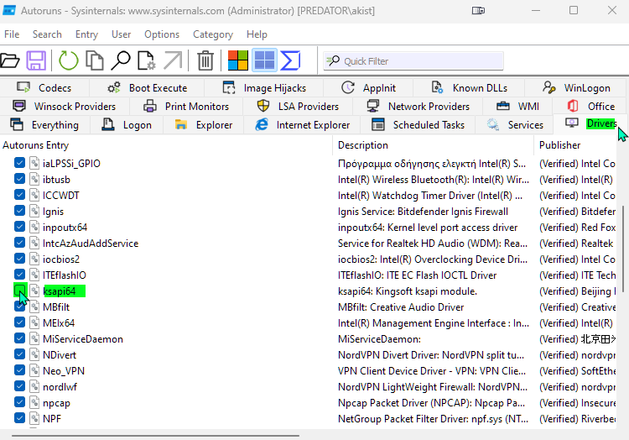Click the Jump to entry arrow icon
Viewport: 629px width, 440px height.
[173, 60]
